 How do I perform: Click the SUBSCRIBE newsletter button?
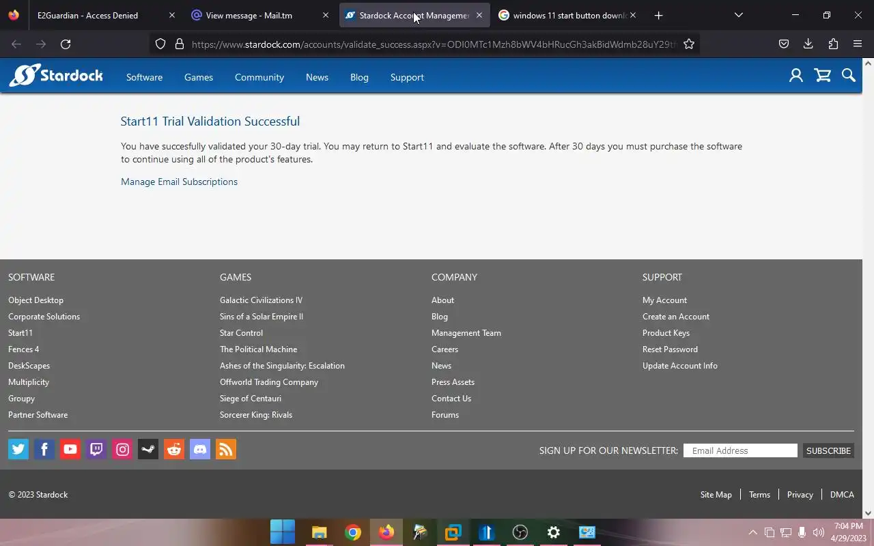click(828, 450)
